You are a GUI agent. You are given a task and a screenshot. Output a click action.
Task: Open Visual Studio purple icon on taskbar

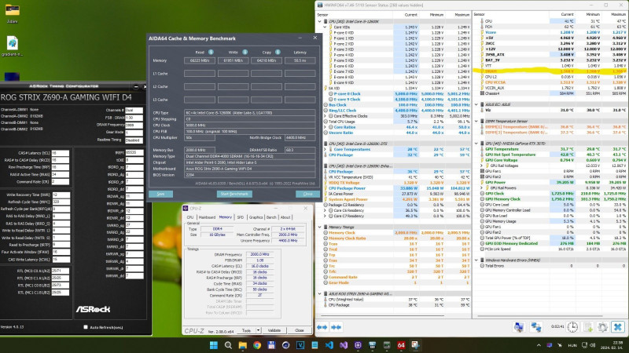(x=344, y=345)
